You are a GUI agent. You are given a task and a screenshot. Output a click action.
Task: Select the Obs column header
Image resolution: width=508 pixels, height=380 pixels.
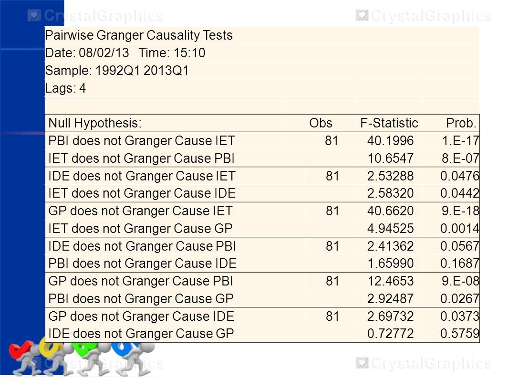pyautogui.click(x=321, y=123)
